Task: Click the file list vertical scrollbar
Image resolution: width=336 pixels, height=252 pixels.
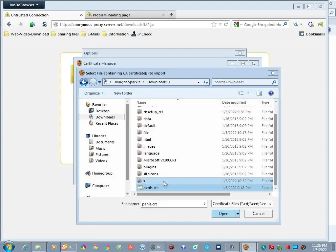Action: [x=276, y=149]
